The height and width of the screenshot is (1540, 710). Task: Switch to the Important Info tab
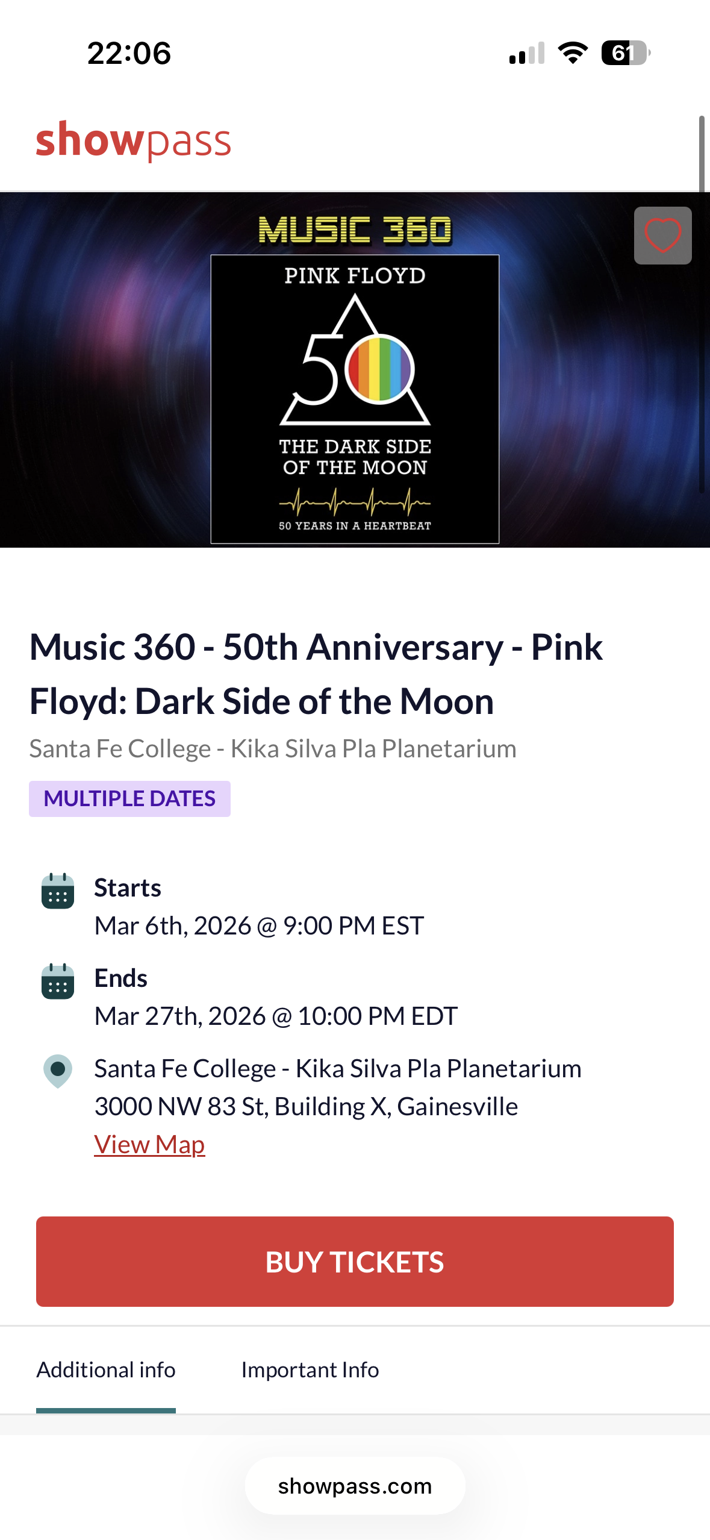click(310, 1369)
